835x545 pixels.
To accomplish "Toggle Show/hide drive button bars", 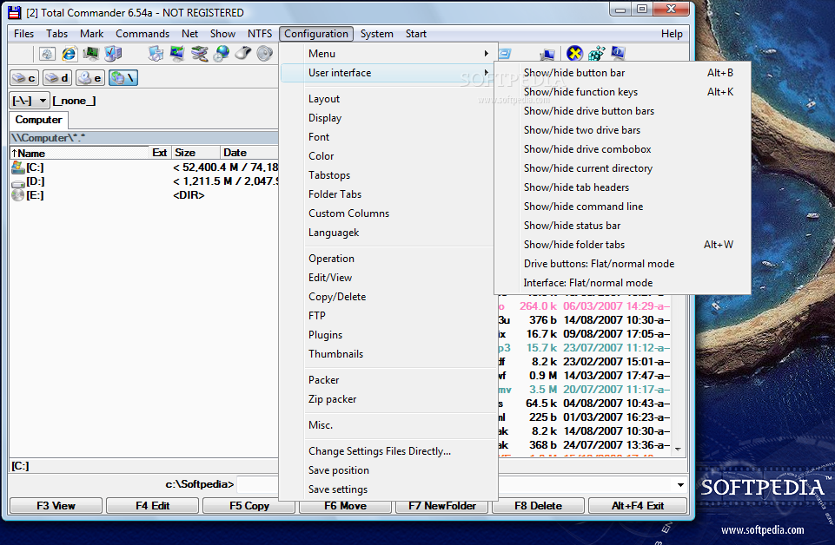I will pyautogui.click(x=622, y=111).
